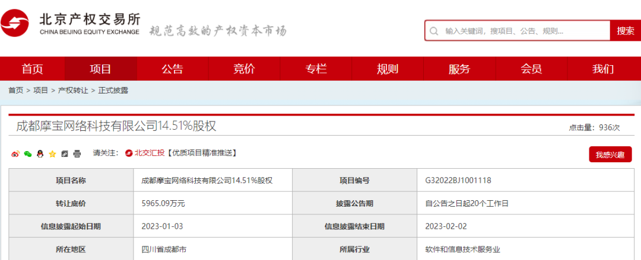
Task: Click the 转让底价 label cell
Action: [71, 203]
